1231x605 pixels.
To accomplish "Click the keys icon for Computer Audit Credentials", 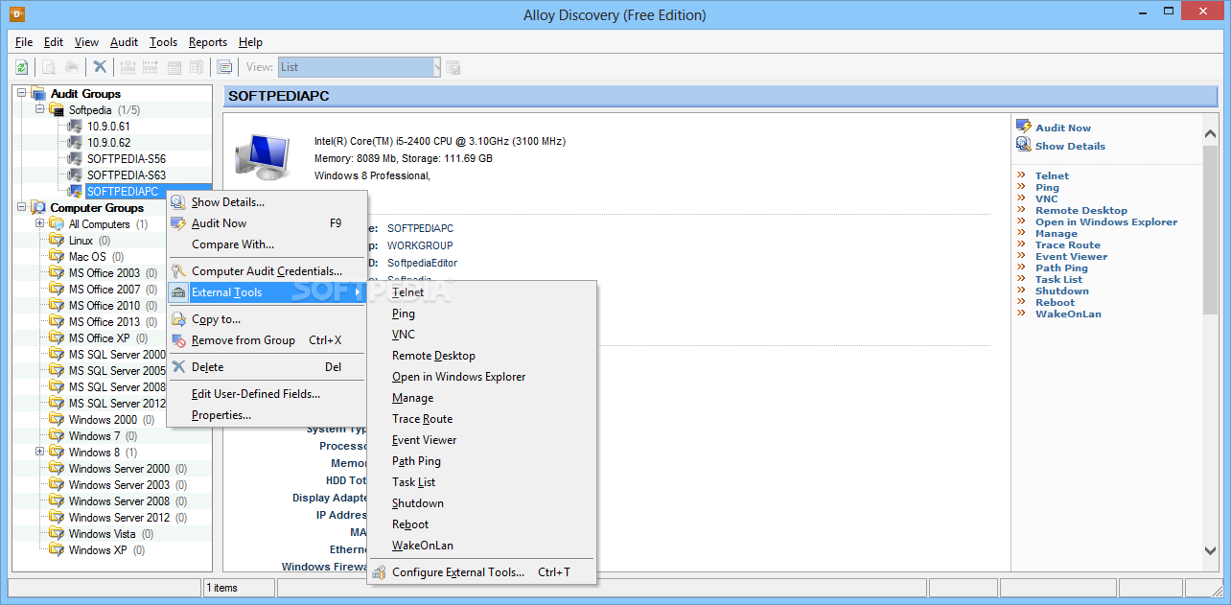I will (178, 271).
